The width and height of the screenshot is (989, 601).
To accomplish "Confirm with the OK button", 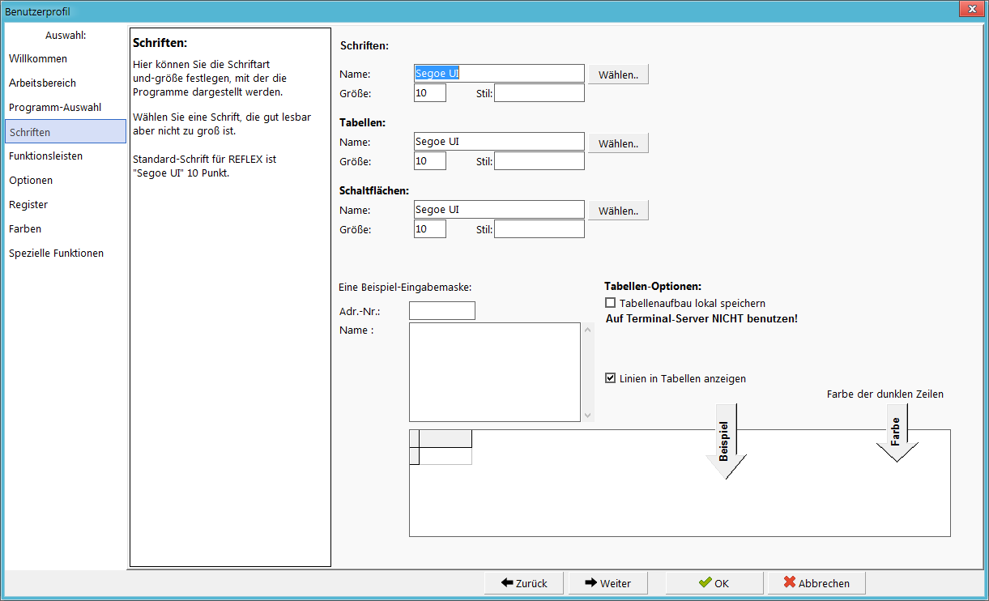I will (714, 583).
